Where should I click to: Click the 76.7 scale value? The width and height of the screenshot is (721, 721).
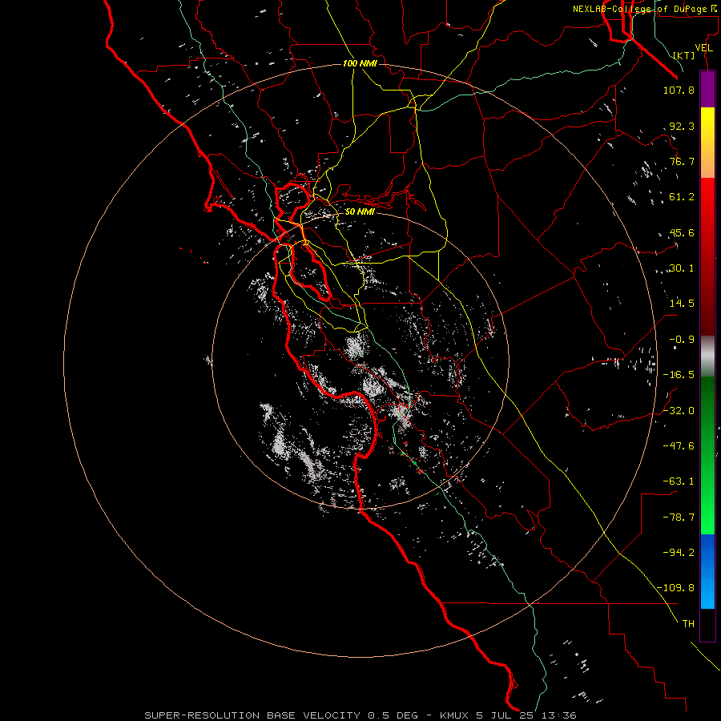click(682, 161)
